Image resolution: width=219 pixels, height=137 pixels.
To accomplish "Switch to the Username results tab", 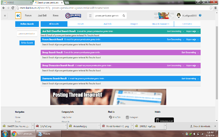I will (x=187, y=24).
